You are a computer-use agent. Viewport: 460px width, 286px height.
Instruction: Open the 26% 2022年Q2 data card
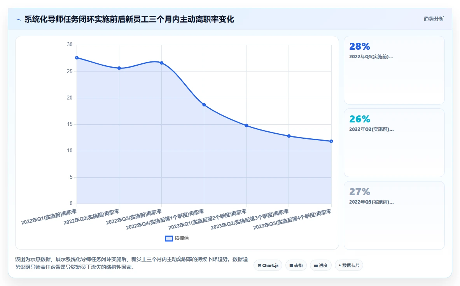tap(394, 143)
